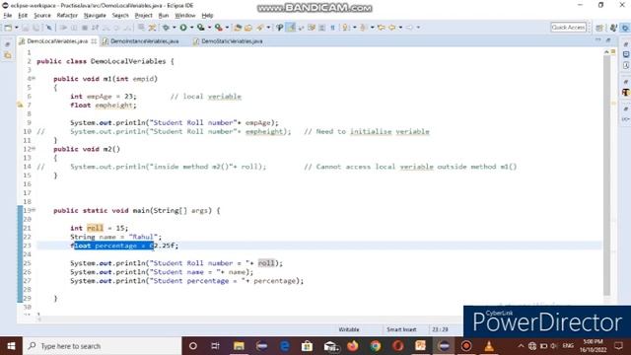
Task: Toggle the Mark Occurrences toolbar button
Action: [x=291, y=28]
